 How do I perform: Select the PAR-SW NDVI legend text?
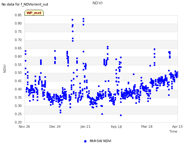pos(100,141)
